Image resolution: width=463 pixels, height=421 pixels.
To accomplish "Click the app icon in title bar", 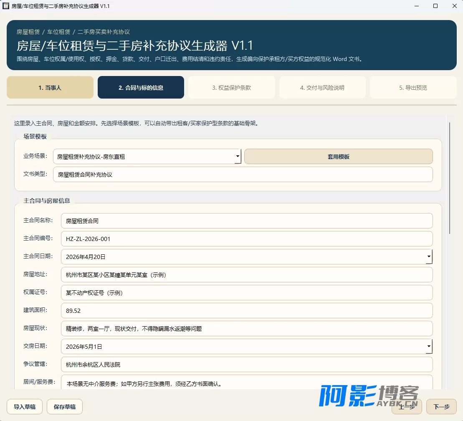I will [6, 6].
